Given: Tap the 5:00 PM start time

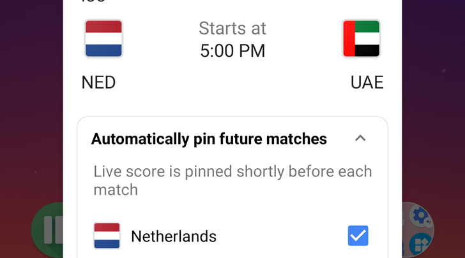Looking at the screenshot, I should pos(232,51).
